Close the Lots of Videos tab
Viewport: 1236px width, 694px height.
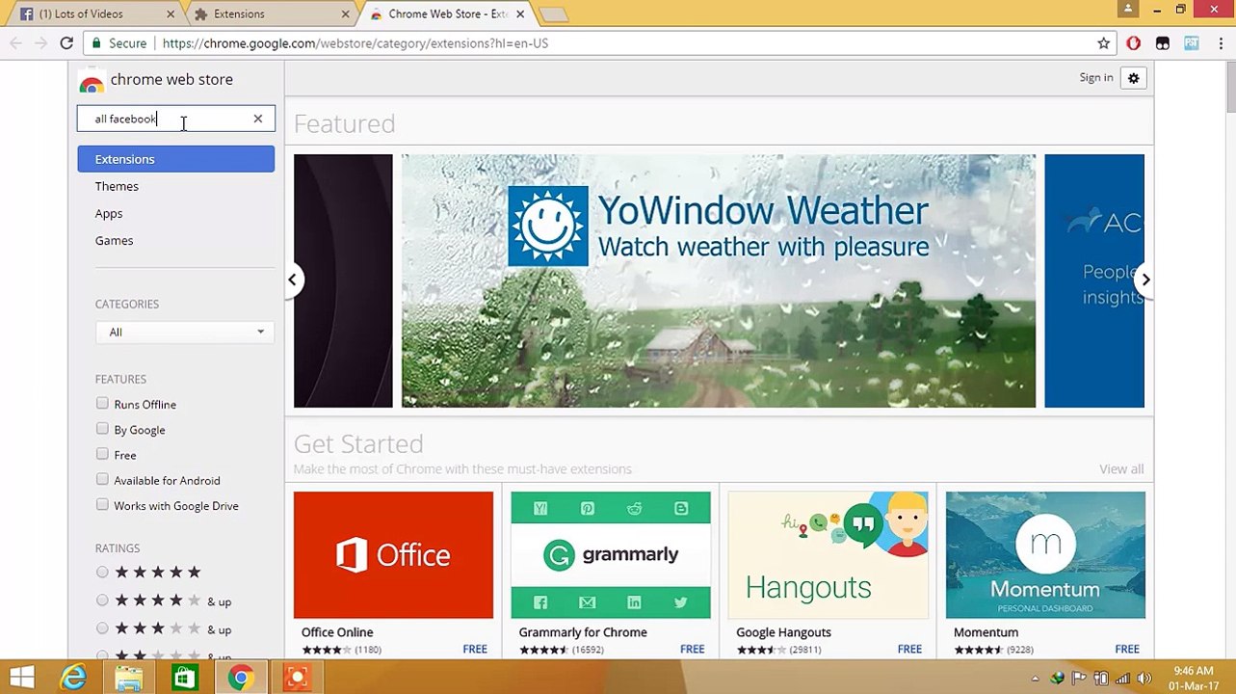[x=171, y=14]
